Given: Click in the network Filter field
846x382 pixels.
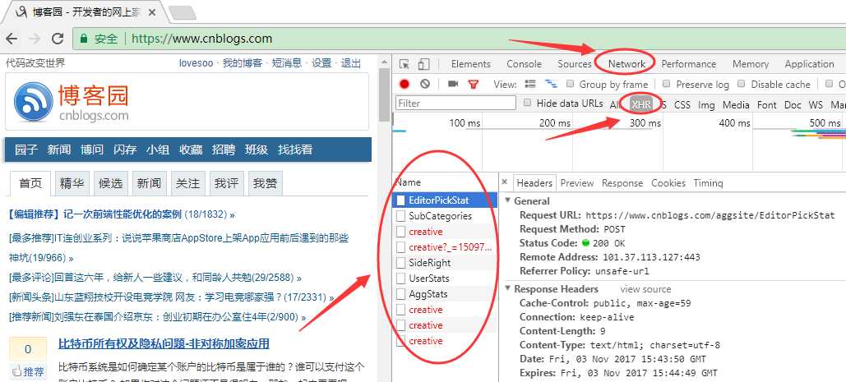Looking at the screenshot, I should click(x=455, y=103).
